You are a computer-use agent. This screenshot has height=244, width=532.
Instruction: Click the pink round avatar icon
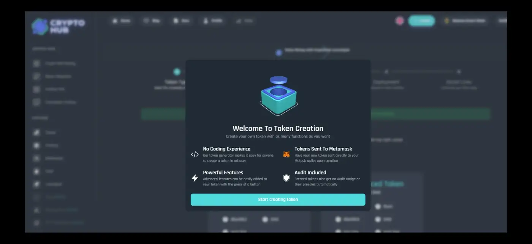click(399, 21)
